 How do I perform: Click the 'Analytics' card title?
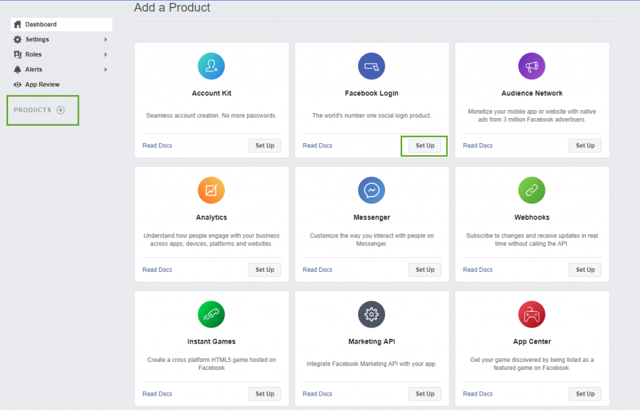[211, 217]
